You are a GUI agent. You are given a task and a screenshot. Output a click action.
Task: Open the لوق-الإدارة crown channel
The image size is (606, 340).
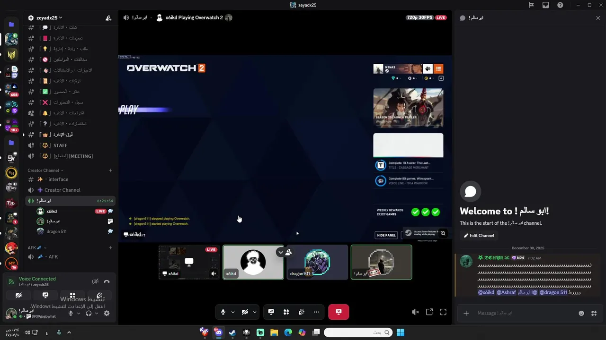tap(70, 135)
